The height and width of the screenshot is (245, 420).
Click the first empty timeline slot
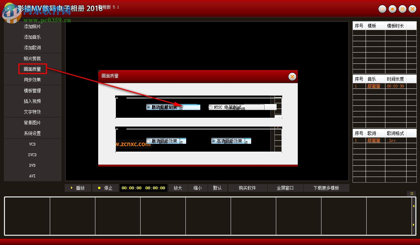[x=27, y=216]
